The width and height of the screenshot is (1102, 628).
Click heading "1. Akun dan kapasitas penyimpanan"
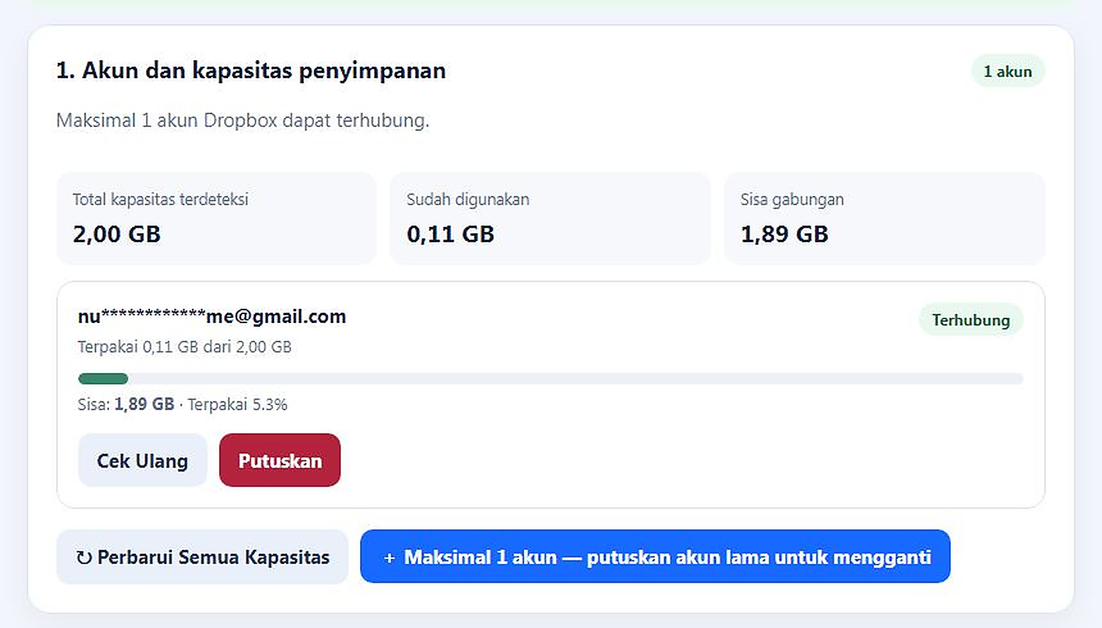[x=251, y=70]
